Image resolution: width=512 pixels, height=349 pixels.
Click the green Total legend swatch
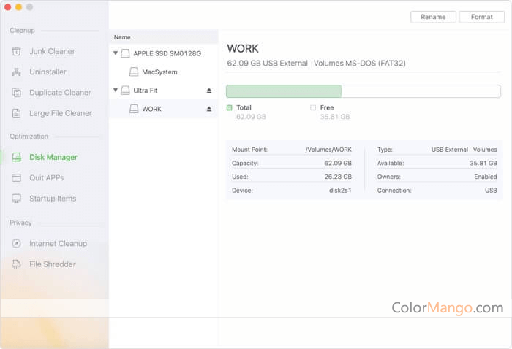pyautogui.click(x=230, y=107)
